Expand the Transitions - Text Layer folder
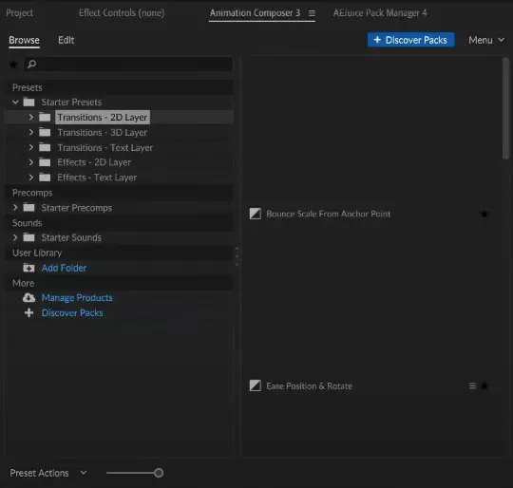The height and width of the screenshot is (488, 513). tap(31, 147)
